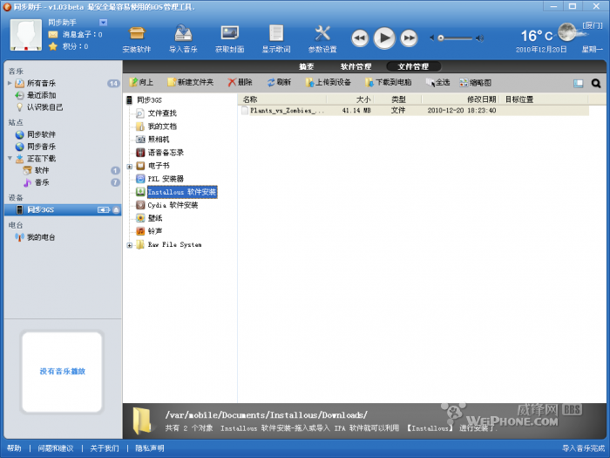Select the 文件管理 tab
Screen dimensions: 610x458
[x=413, y=66]
